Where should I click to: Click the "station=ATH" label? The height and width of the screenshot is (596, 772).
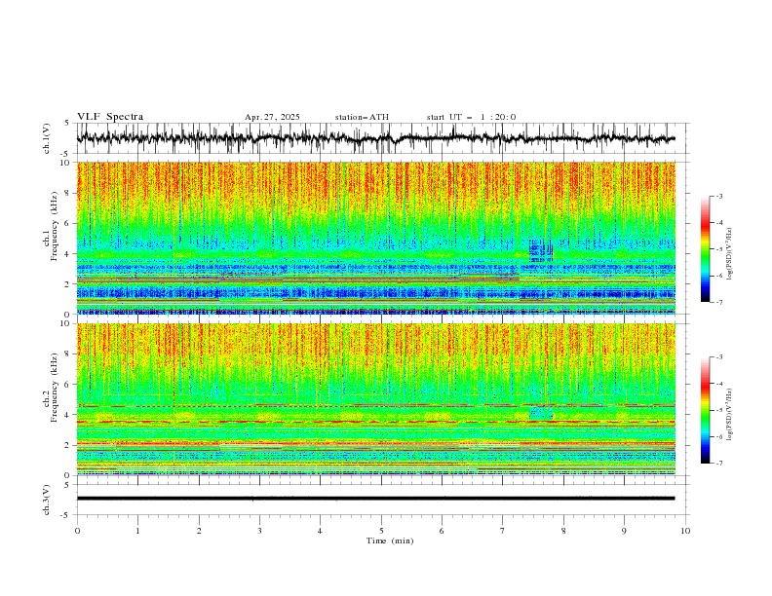coord(362,117)
